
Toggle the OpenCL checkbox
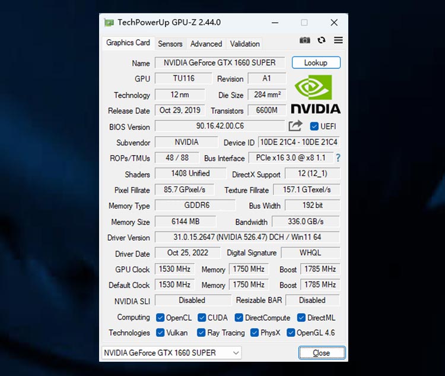click(x=160, y=318)
